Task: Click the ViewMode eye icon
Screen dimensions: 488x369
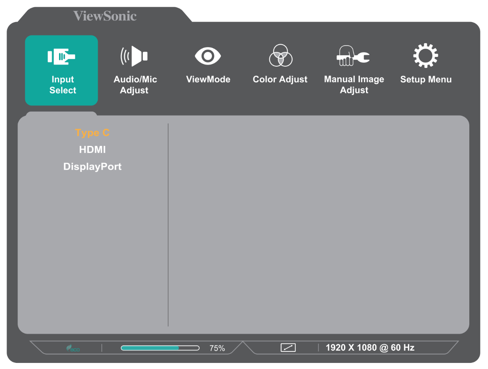Action: point(208,56)
